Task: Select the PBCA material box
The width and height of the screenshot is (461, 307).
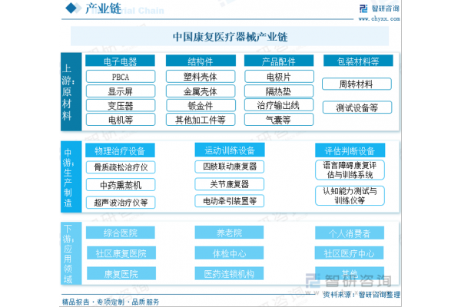Action: point(120,76)
